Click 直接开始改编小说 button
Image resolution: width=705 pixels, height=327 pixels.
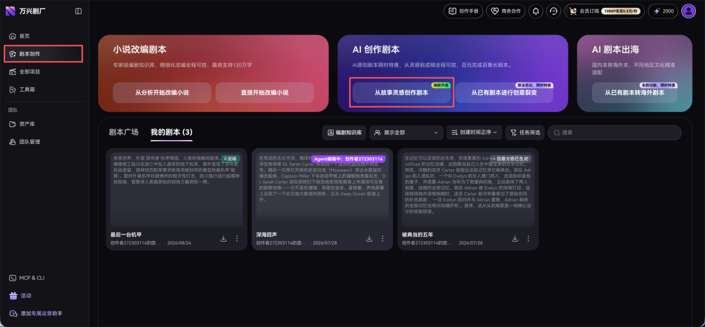[x=264, y=93]
